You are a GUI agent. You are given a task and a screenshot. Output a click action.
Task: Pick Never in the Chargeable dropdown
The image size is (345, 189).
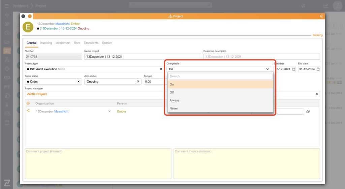click(x=174, y=108)
